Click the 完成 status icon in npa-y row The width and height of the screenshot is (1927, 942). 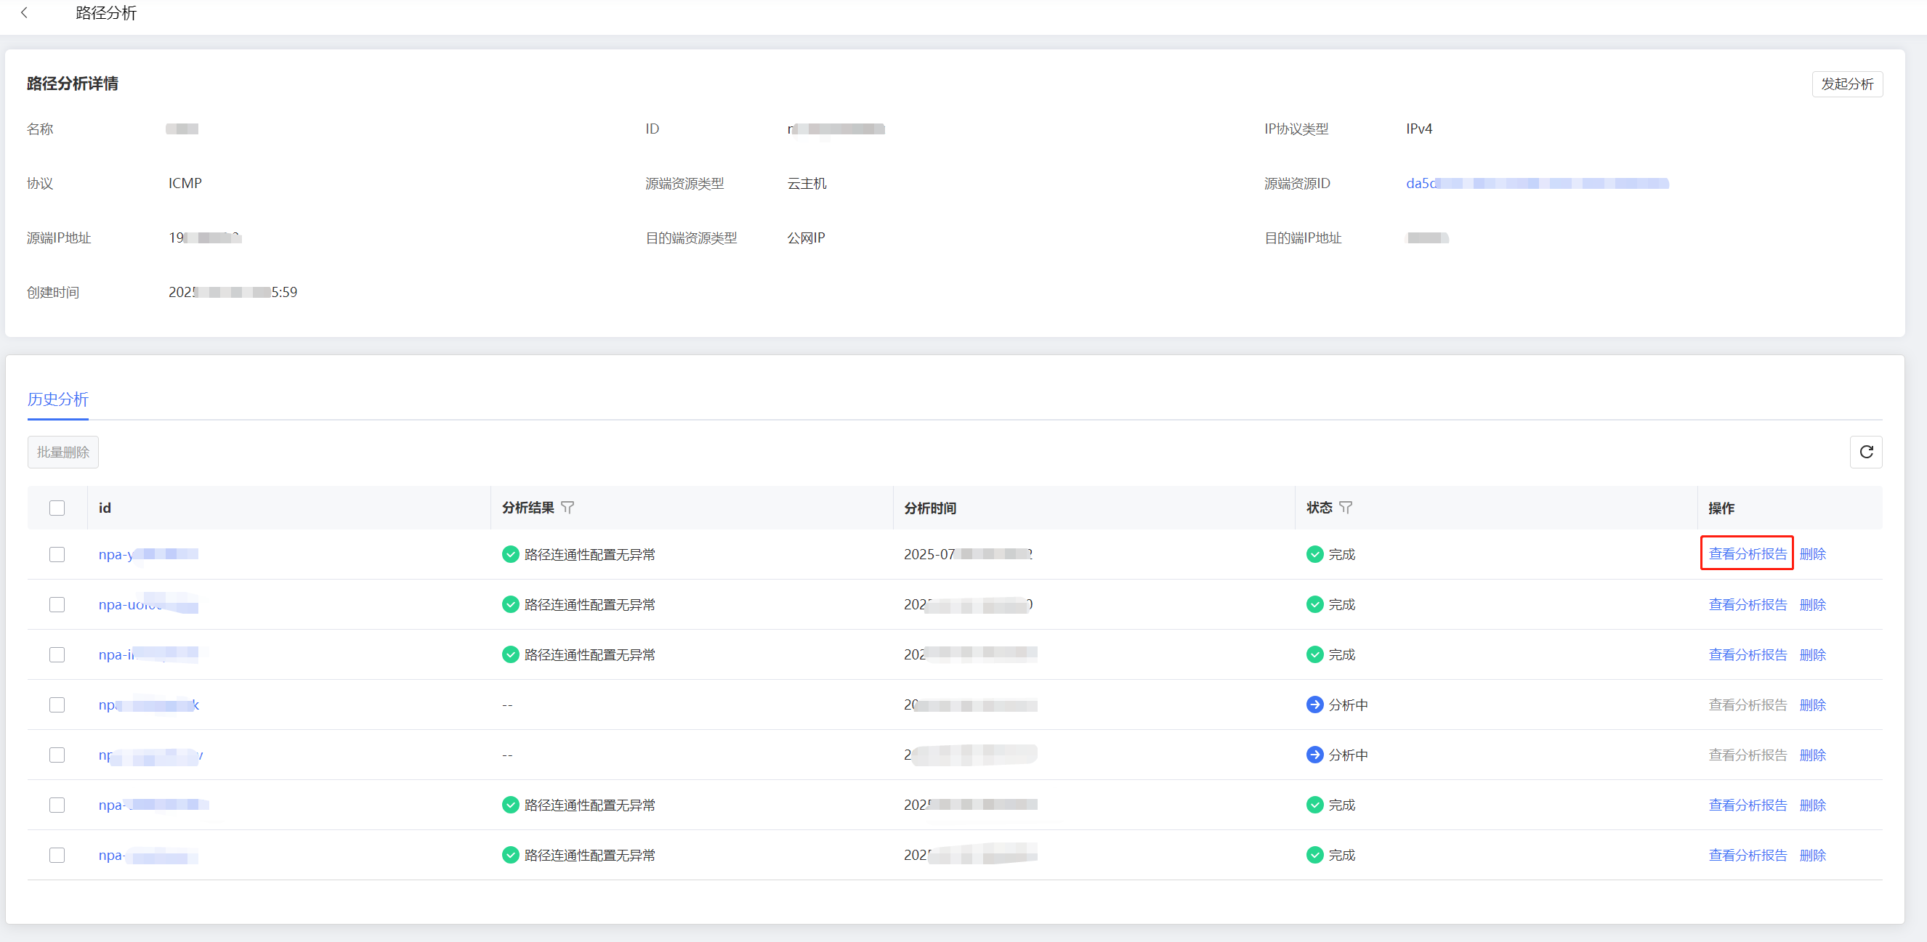[x=1314, y=554]
